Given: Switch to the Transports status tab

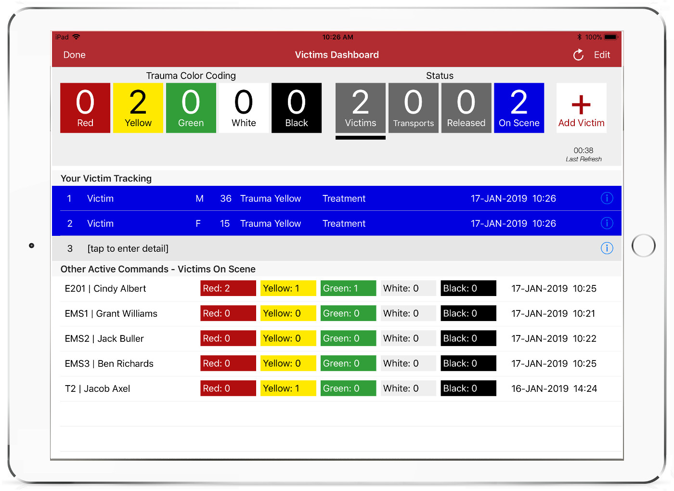Looking at the screenshot, I should [414, 108].
